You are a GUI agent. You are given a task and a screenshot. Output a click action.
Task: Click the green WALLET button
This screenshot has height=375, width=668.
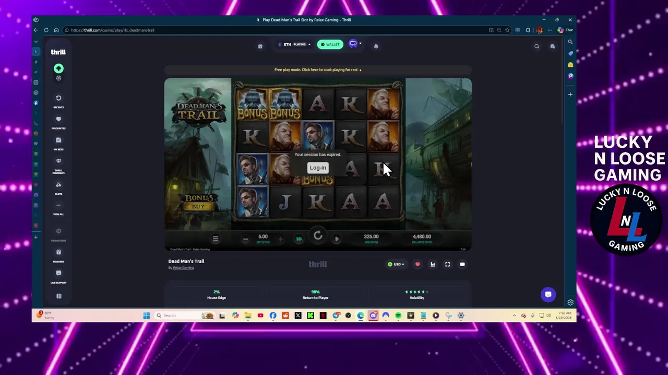330,44
